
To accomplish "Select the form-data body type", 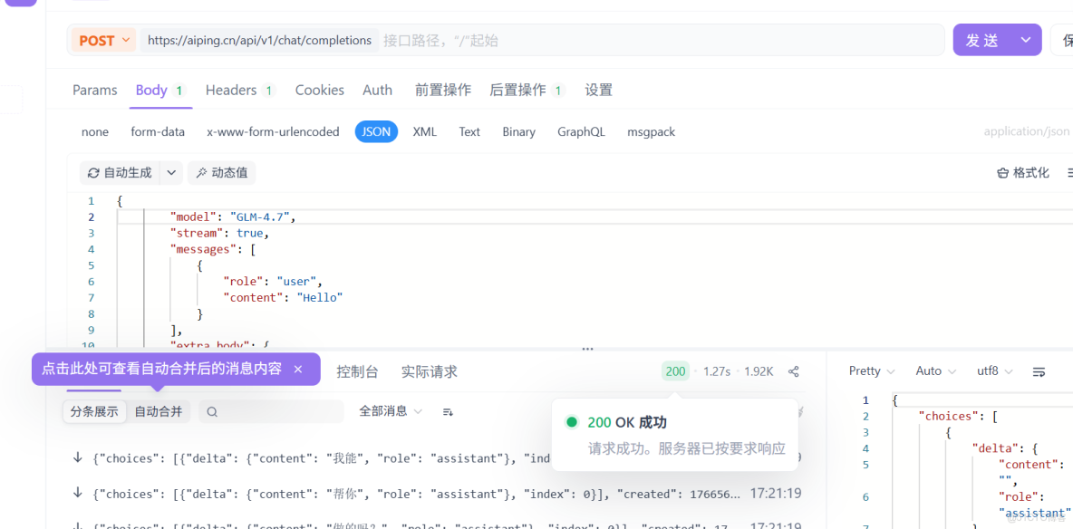I will pyautogui.click(x=157, y=131).
